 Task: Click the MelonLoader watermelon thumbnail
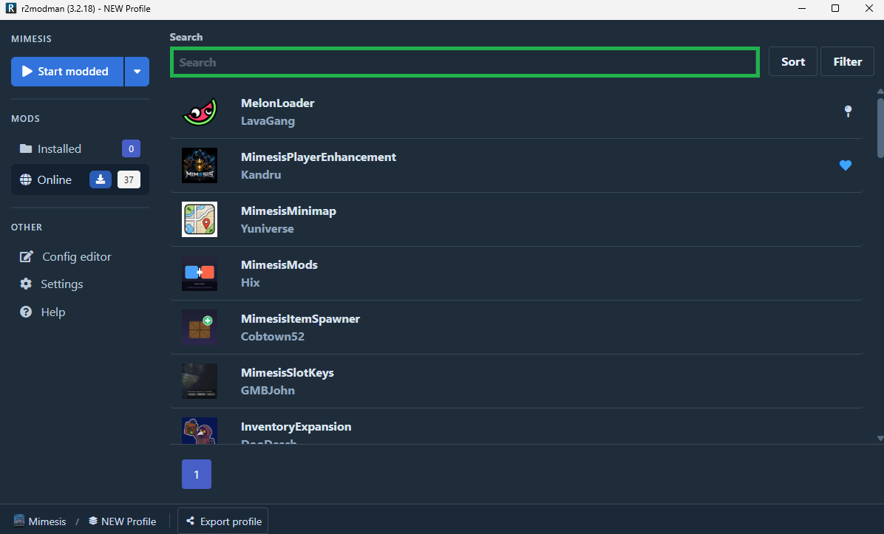point(200,112)
